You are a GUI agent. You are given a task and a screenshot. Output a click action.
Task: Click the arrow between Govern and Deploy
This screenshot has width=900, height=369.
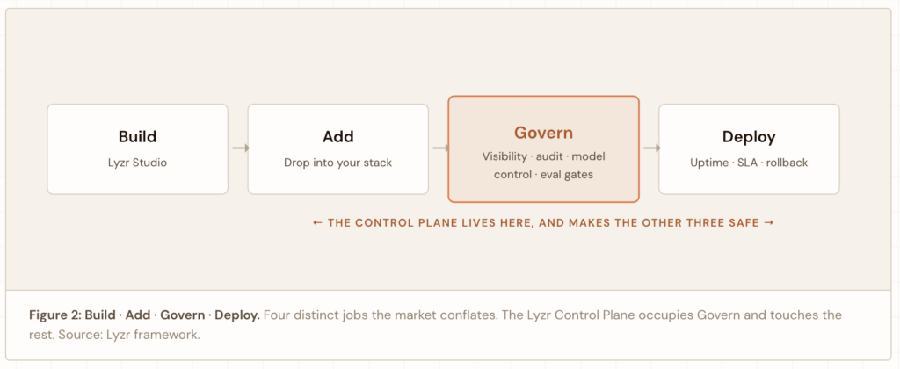652,148
